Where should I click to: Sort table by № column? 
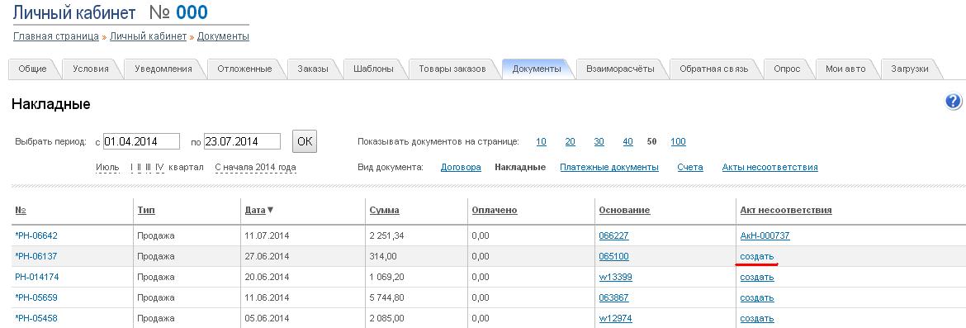click(21, 210)
